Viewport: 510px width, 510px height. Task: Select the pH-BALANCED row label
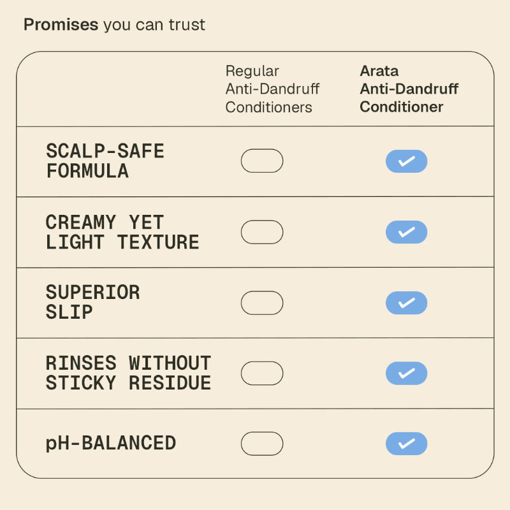coord(110,443)
